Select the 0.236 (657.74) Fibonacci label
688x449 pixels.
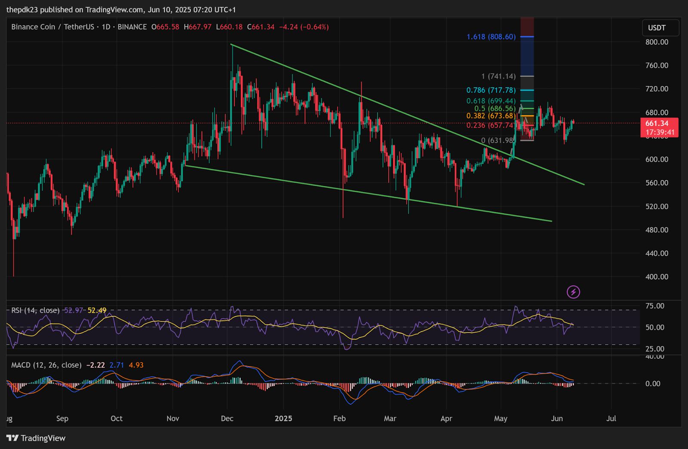[490, 125]
